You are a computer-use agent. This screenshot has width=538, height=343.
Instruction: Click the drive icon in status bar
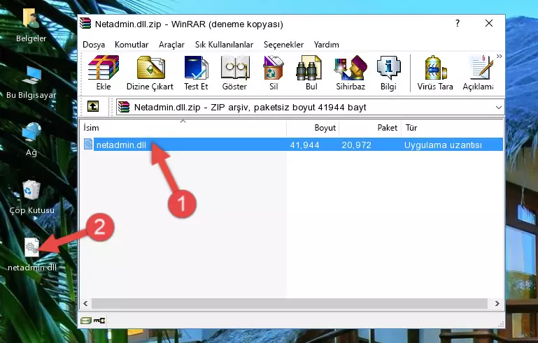point(86,321)
